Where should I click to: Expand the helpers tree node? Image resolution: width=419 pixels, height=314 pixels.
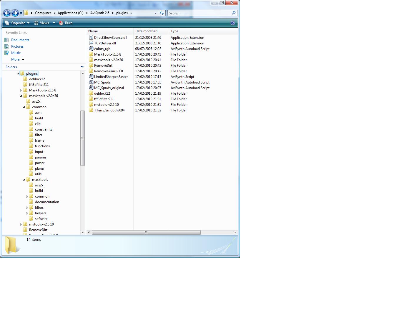(27, 213)
